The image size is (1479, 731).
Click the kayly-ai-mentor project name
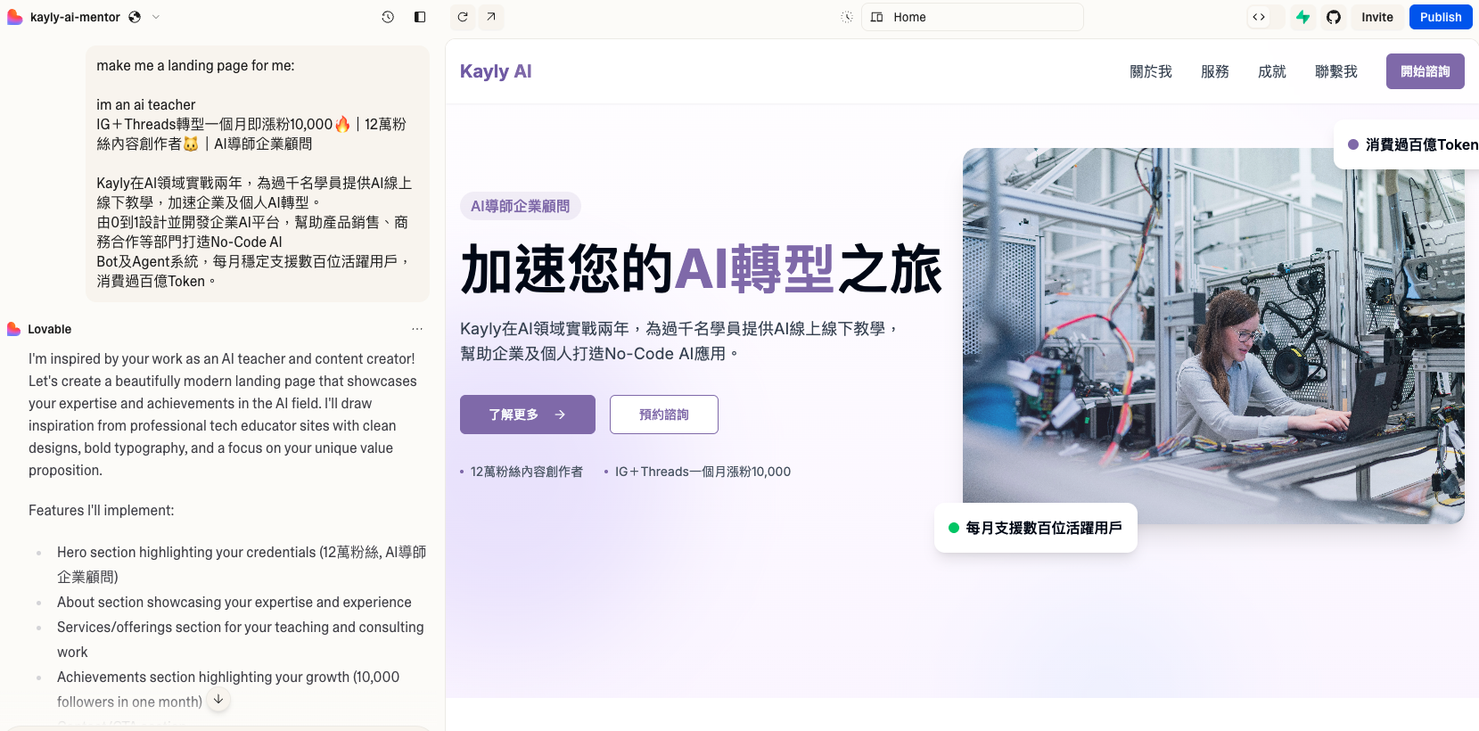75,17
